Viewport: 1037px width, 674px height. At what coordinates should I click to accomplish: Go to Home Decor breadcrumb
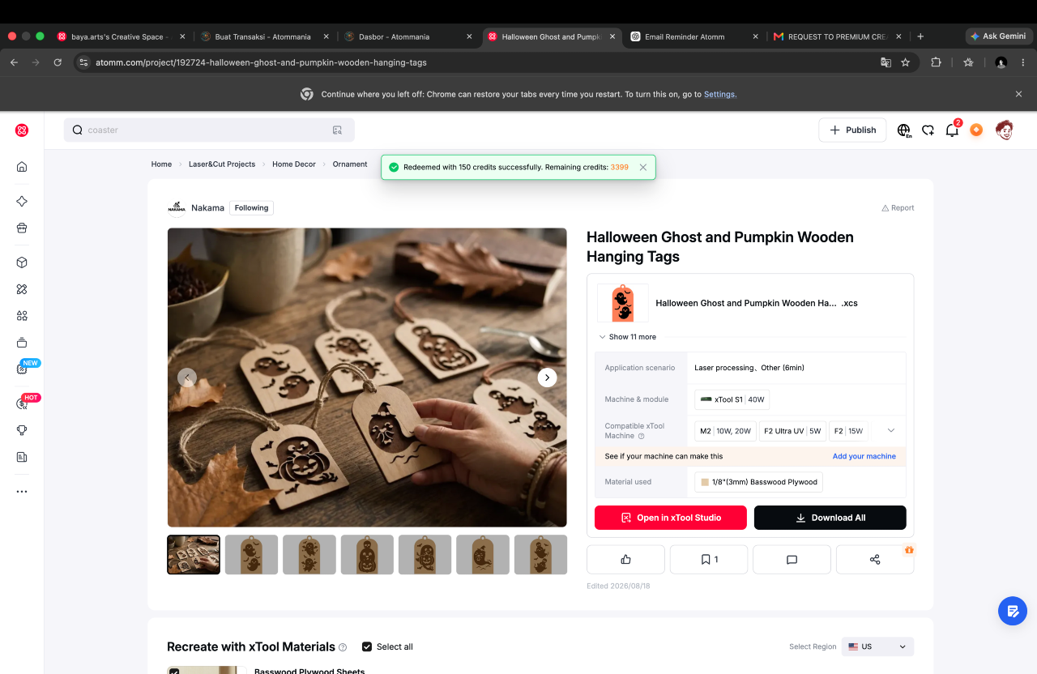294,164
